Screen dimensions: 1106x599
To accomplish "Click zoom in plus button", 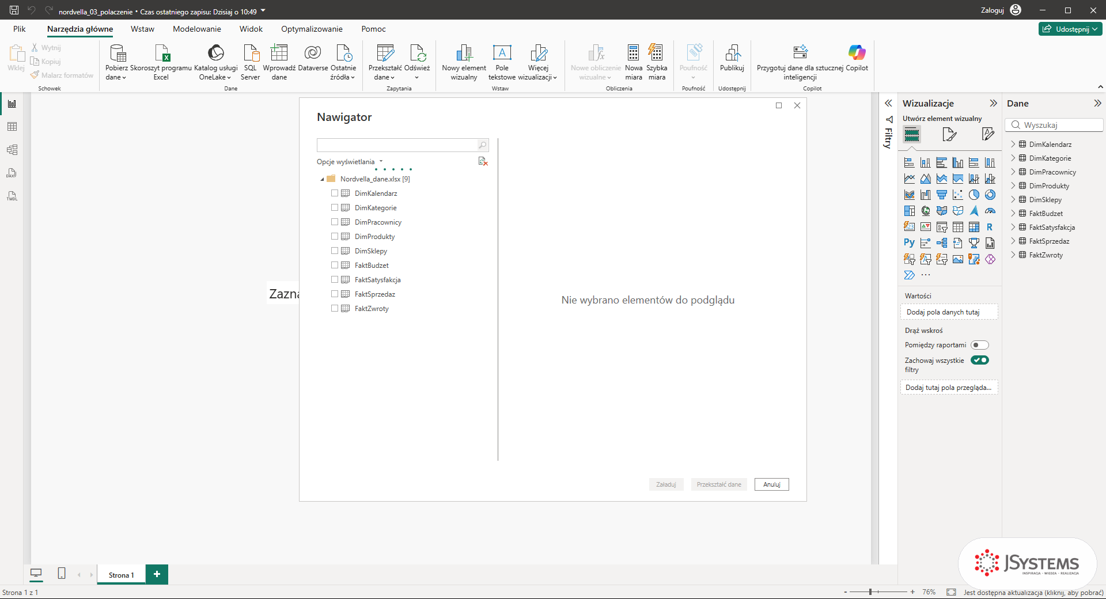I will [912, 592].
